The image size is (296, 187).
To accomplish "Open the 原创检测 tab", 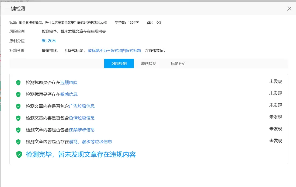I will pyautogui.click(x=148, y=64).
